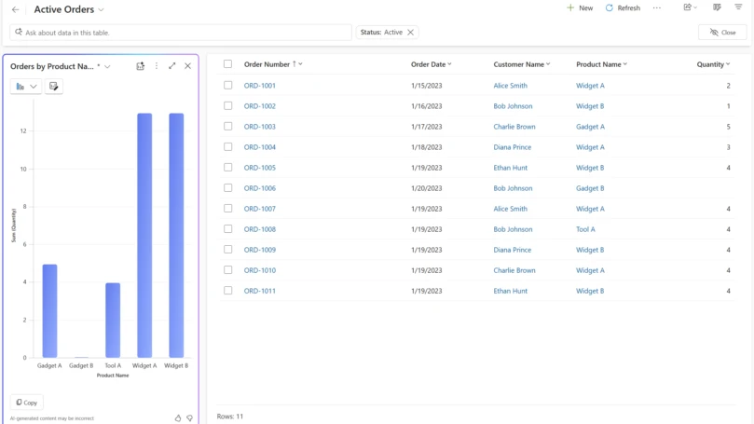The image size is (754, 424).
Task: Click the save chart icon with sparkle
Action: (141, 66)
